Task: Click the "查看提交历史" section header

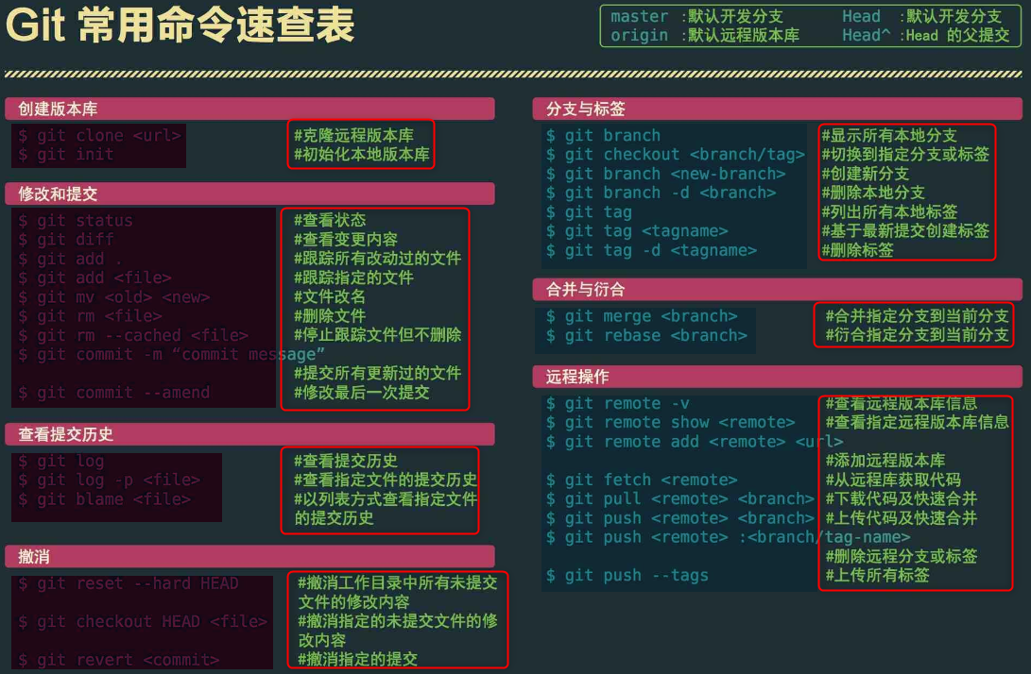Action: click(x=249, y=434)
